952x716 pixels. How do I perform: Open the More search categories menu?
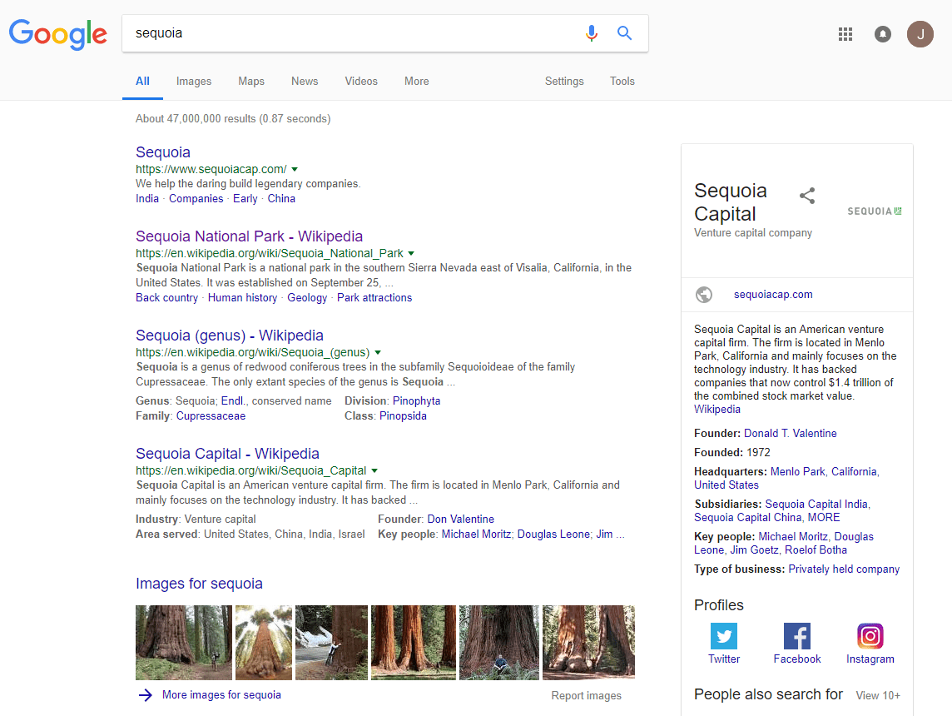tap(416, 81)
